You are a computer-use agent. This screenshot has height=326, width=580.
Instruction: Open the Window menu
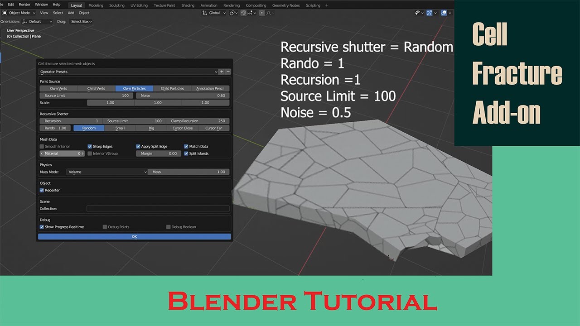(41, 5)
